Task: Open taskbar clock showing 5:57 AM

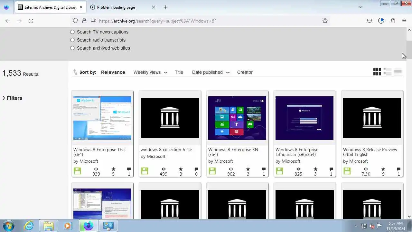Action: coord(396,226)
